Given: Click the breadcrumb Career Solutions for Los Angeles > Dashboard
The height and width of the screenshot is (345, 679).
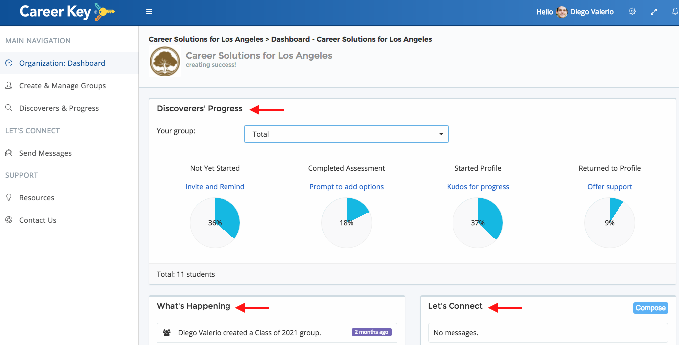Looking at the screenshot, I should [x=290, y=39].
